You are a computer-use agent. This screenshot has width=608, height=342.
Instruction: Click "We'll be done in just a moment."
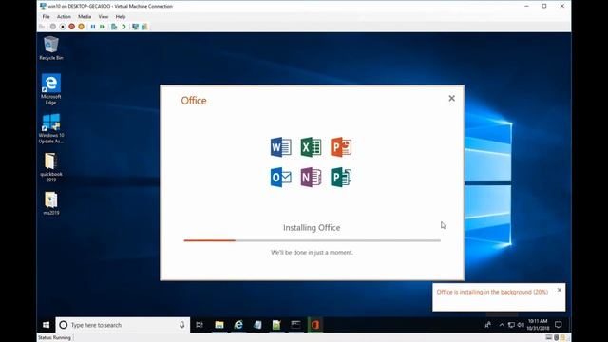(x=312, y=253)
